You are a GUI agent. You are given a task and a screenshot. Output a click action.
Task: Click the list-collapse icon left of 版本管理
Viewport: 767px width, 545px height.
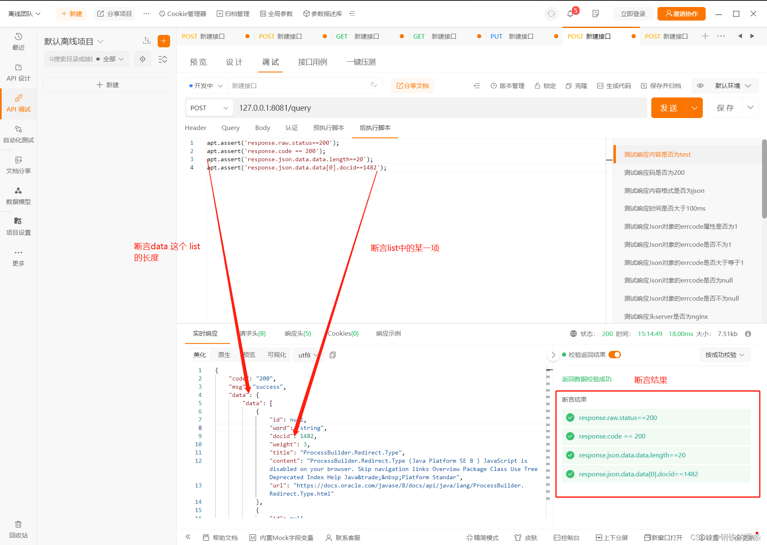[477, 86]
